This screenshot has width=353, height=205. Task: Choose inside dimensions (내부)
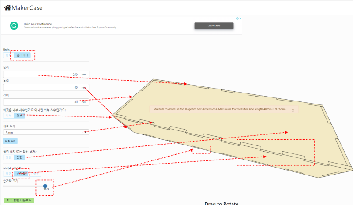[x=8, y=116]
